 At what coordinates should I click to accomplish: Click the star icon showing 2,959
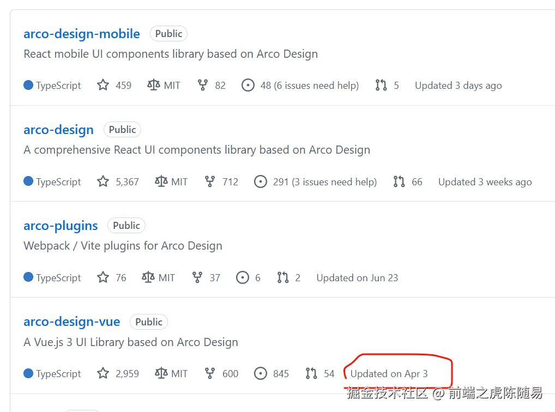pos(103,373)
